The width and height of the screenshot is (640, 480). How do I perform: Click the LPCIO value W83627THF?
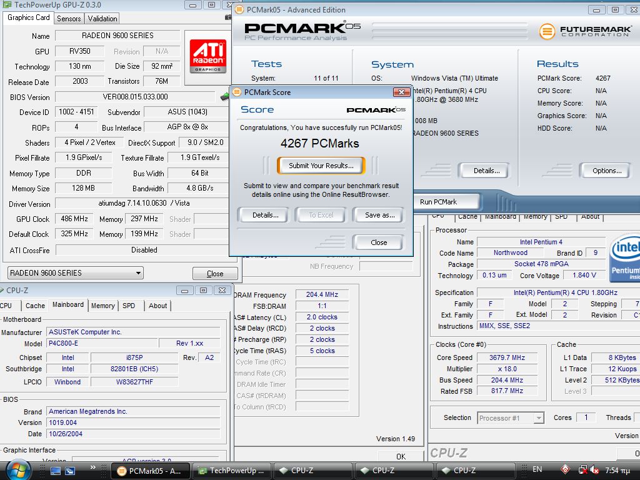coord(134,382)
